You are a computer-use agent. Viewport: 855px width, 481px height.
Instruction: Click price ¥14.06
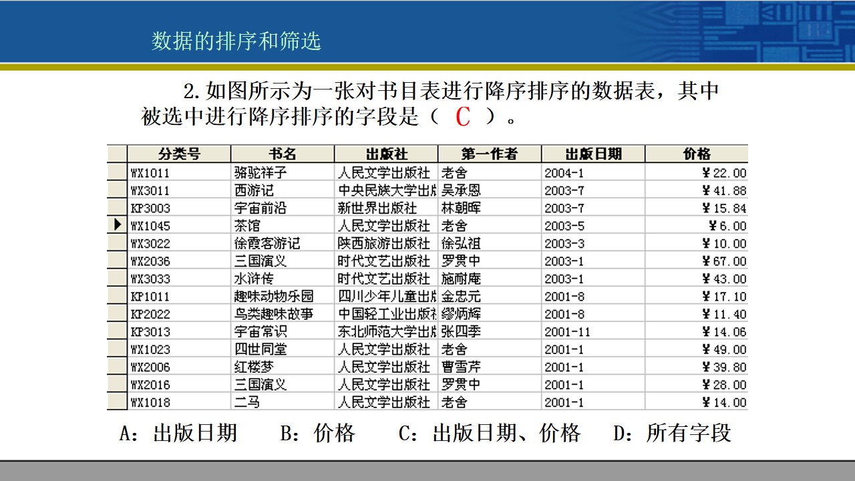coord(725,331)
